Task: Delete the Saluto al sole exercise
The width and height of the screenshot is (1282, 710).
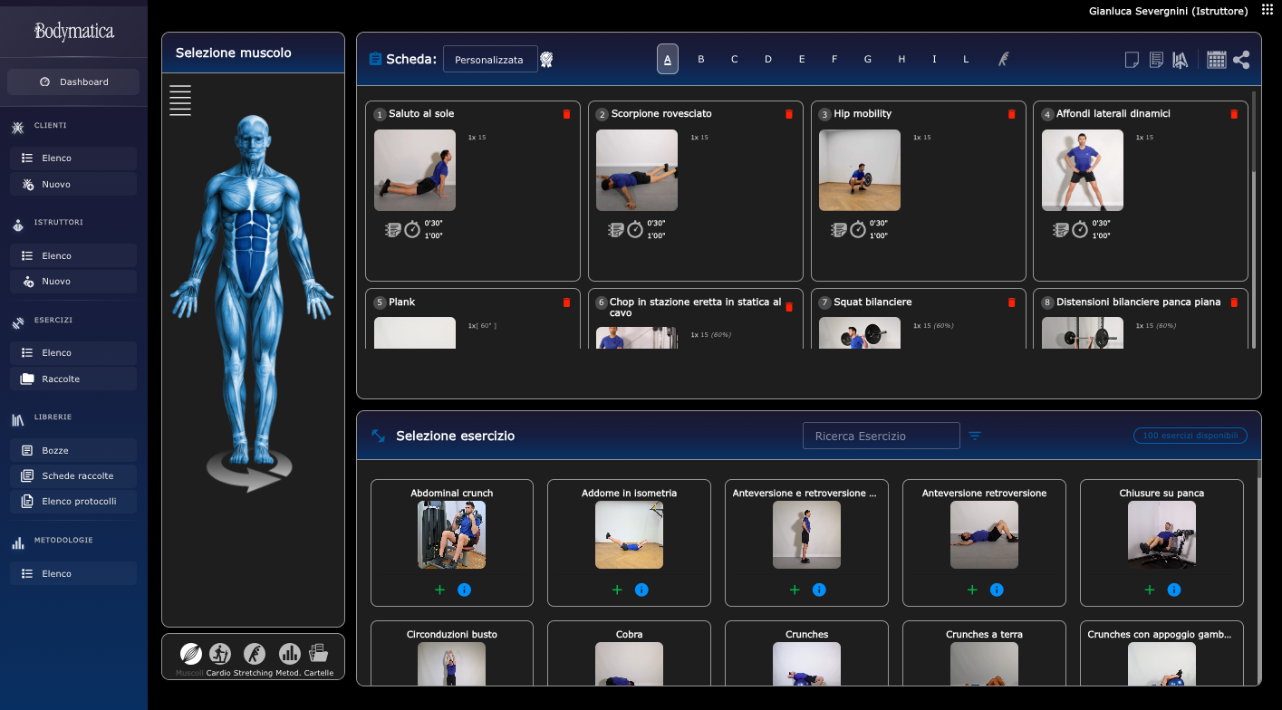Action: tap(566, 114)
